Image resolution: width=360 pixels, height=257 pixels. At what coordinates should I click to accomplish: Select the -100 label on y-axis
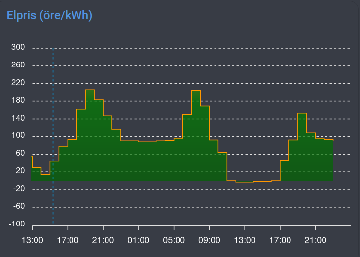point(17,224)
